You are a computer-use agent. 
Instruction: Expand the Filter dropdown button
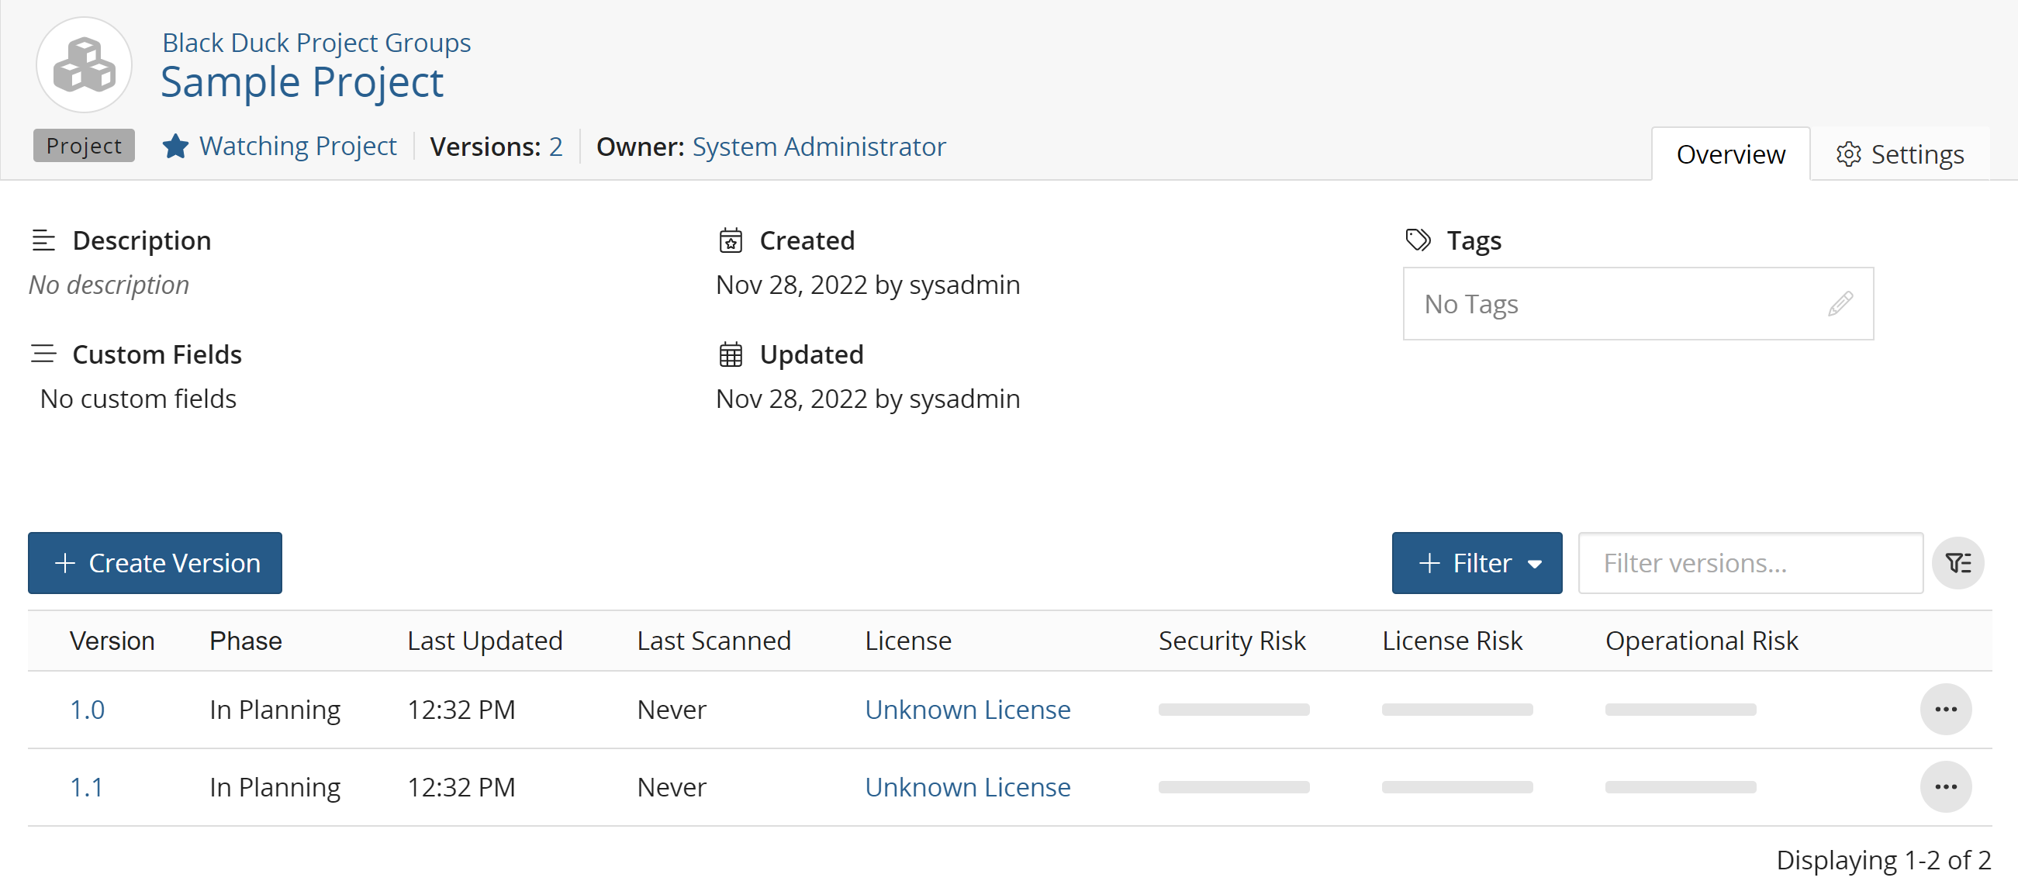[x=1476, y=563]
